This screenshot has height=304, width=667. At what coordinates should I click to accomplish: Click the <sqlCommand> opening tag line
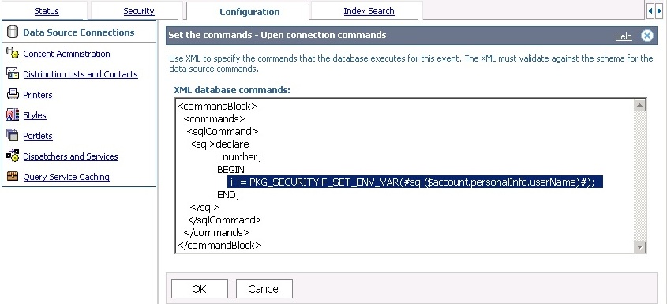223,132
